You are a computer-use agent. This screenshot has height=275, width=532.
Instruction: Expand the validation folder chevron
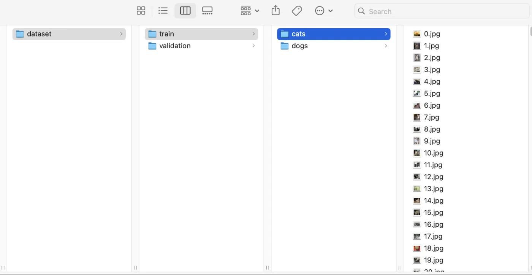click(x=253, y=46)
